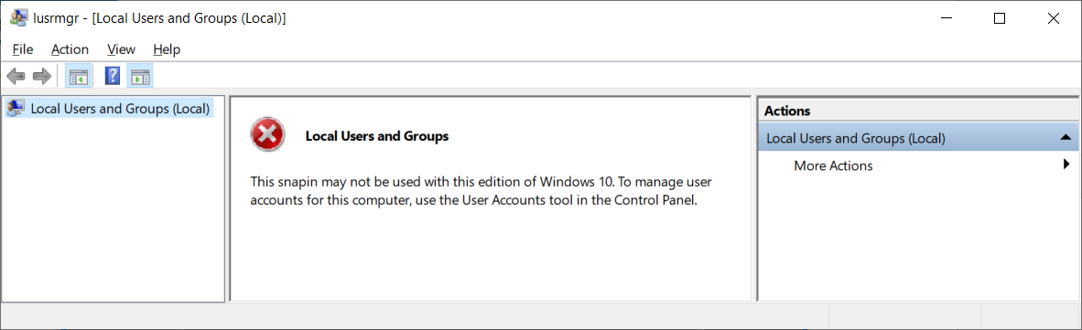Toggle Show/Hide Action Pane toolbar icon

click(x=140, y=77)
